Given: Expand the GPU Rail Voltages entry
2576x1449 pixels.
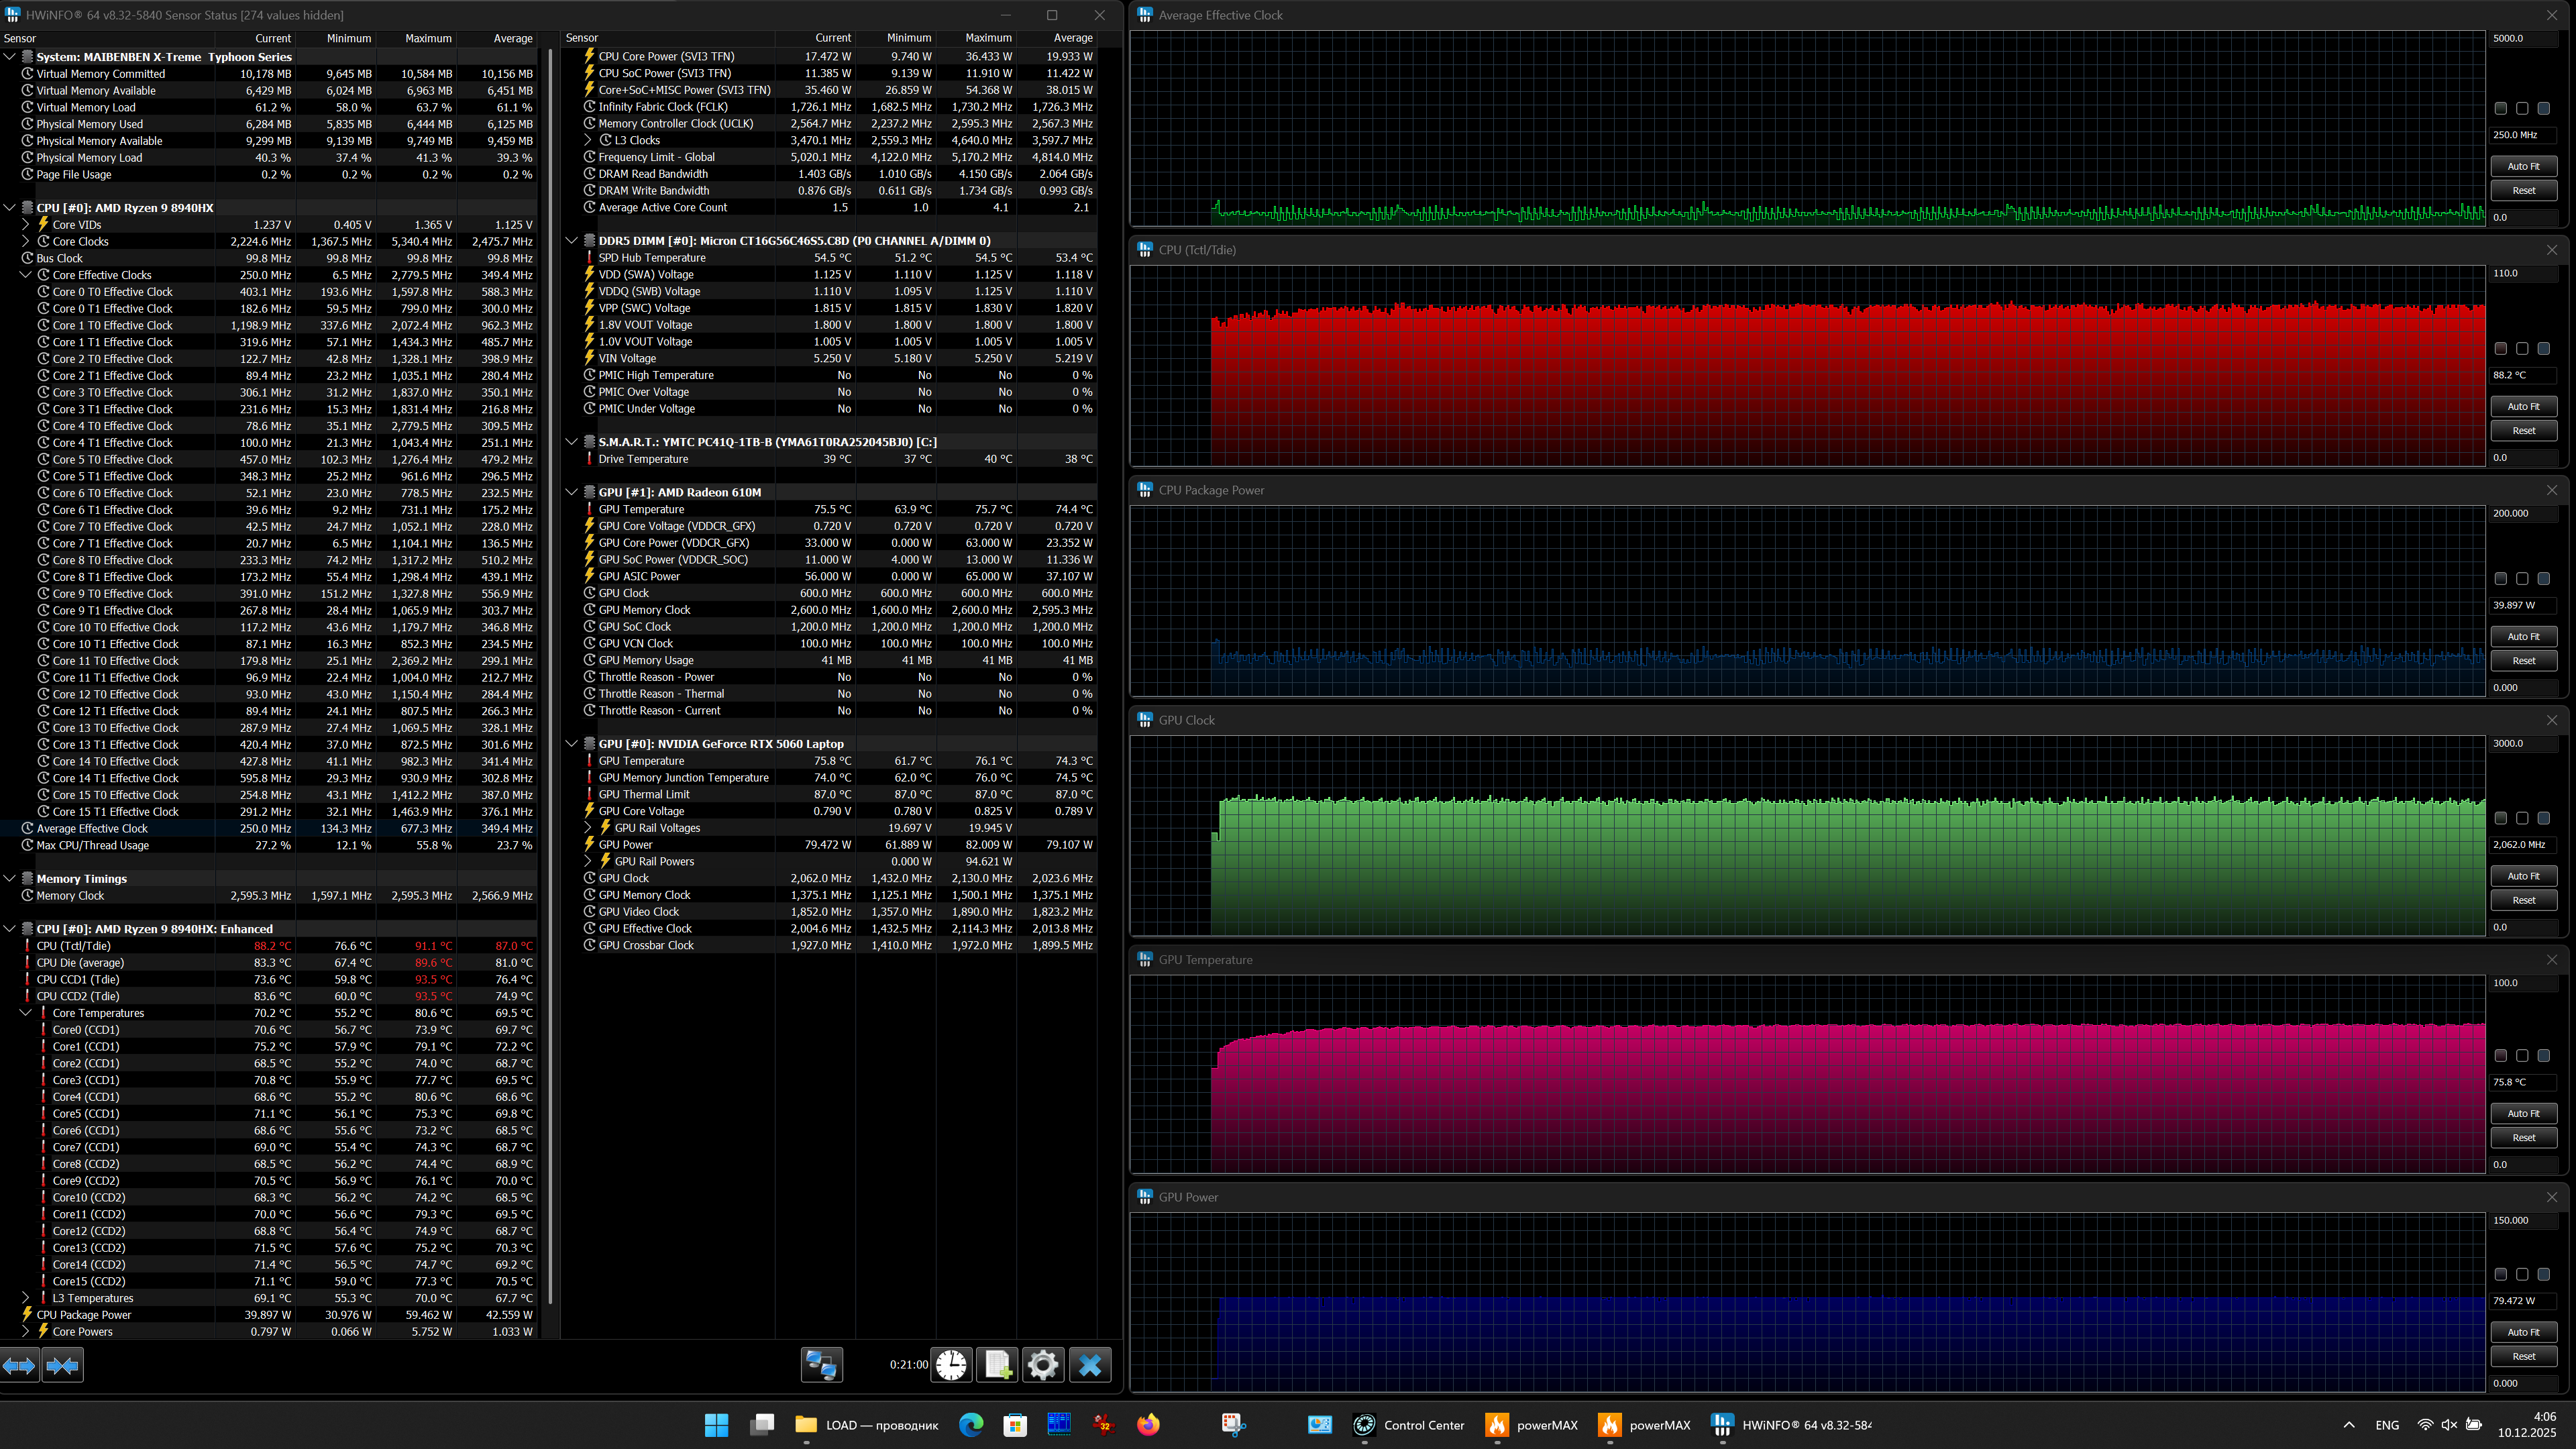Looking at the screenshot, I should [588, 828].
